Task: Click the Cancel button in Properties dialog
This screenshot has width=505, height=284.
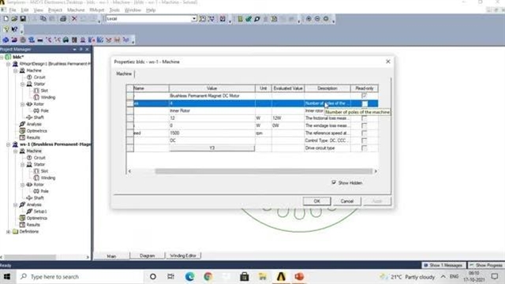Action: (x=347, y=201)
